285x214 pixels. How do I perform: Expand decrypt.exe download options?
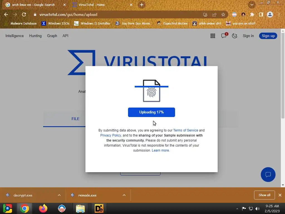click(x=59, y=195)
